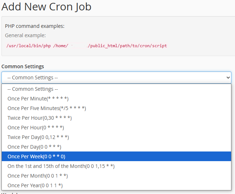The width and height of the screenshot is (235, 194).
Task: Choose the Once Per Hour preset
Action: 36,128
